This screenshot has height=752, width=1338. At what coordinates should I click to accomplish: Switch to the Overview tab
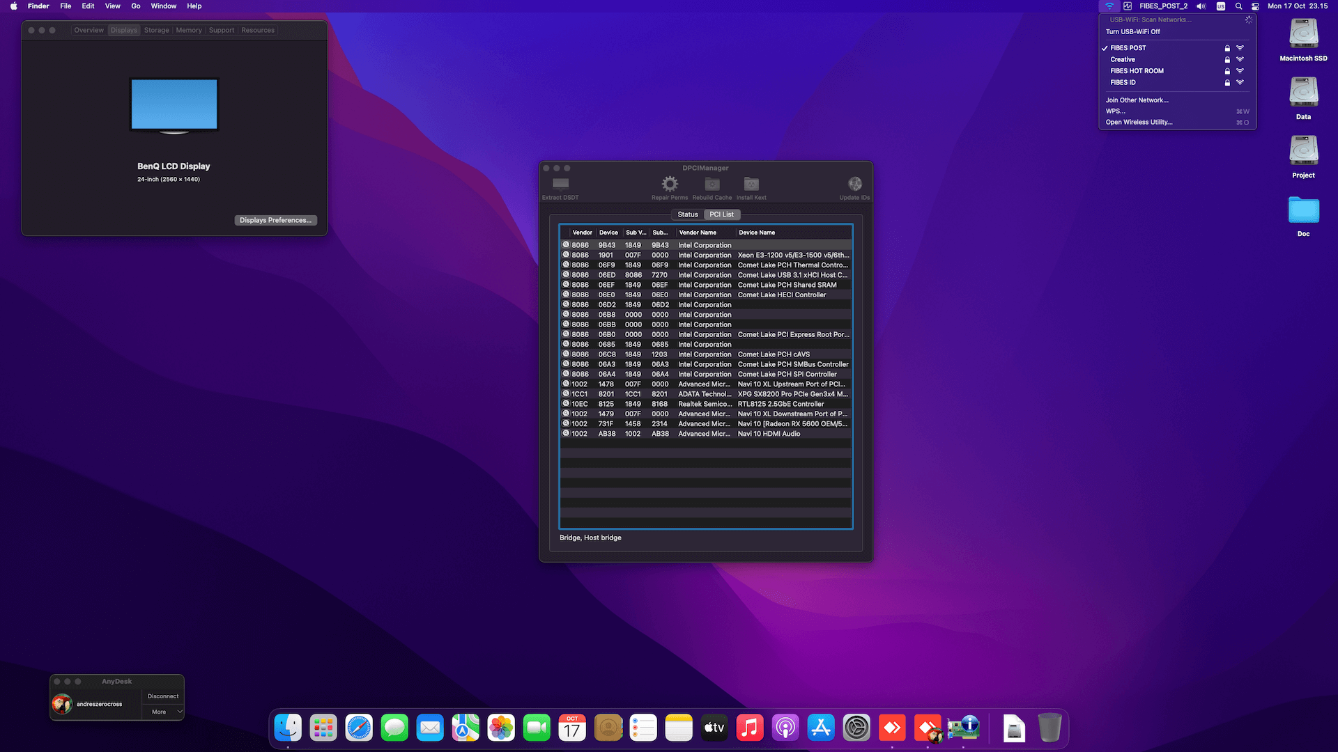click(x=89, y=31)
